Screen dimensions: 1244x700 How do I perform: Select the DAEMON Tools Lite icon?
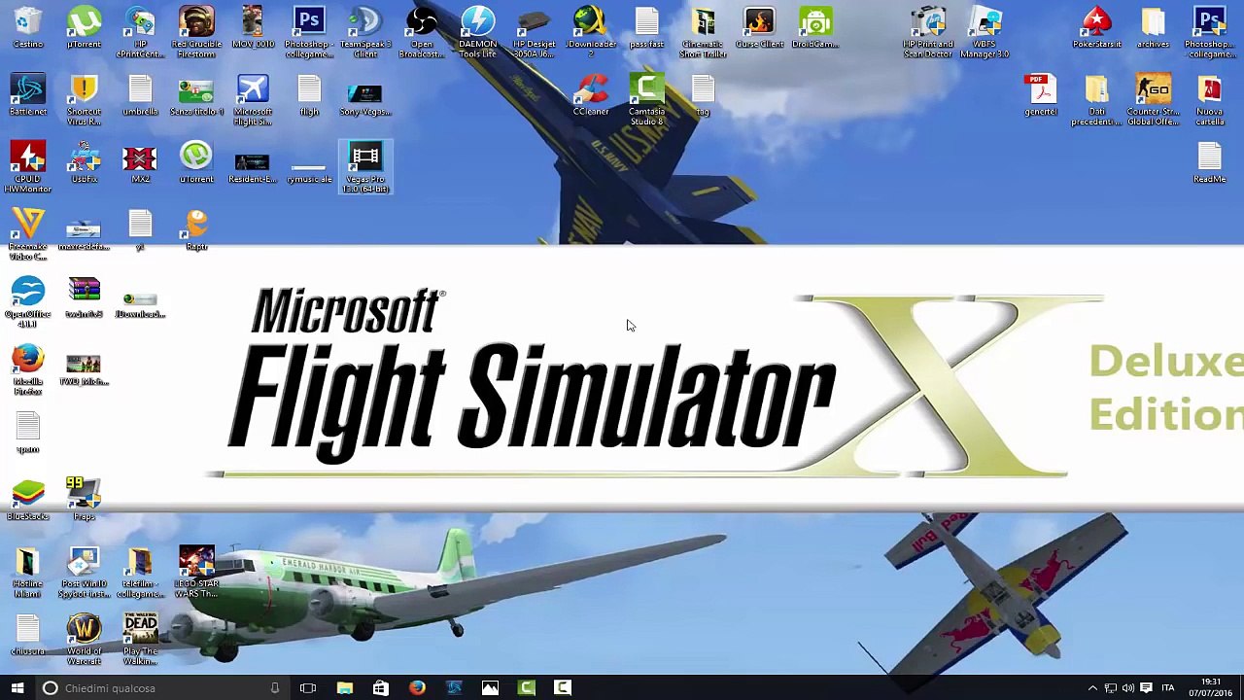(x=477, y=32)
